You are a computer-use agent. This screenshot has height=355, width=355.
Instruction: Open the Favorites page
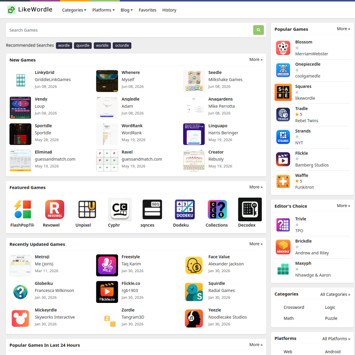pyautogui.click(x=148, y=10)
